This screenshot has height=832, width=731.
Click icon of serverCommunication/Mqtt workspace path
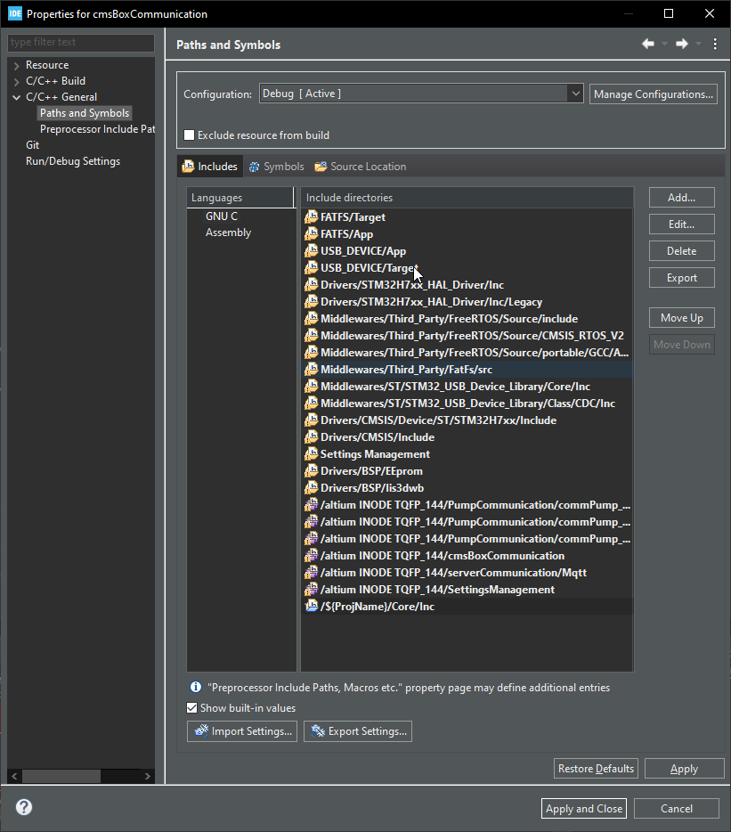312,573
